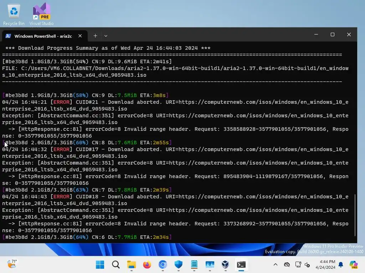This screenshot has height=273, width=365.
Task: Open a new terminal tab with plus
Action: [x=95, y=36]
